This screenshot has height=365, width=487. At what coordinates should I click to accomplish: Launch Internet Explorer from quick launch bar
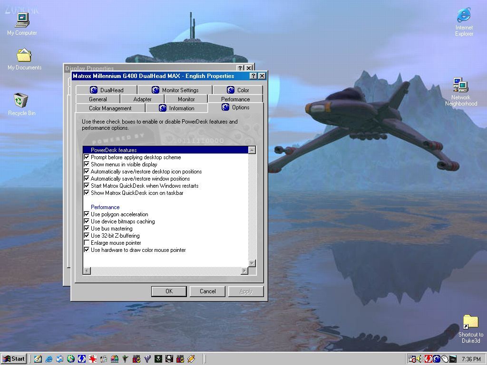(x=49, y=359)
